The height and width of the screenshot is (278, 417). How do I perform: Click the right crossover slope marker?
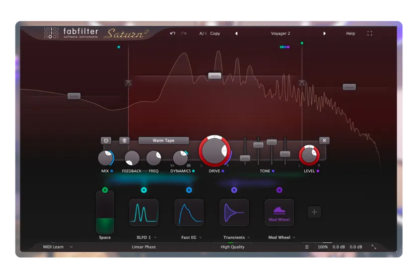(x=302, y=83)
